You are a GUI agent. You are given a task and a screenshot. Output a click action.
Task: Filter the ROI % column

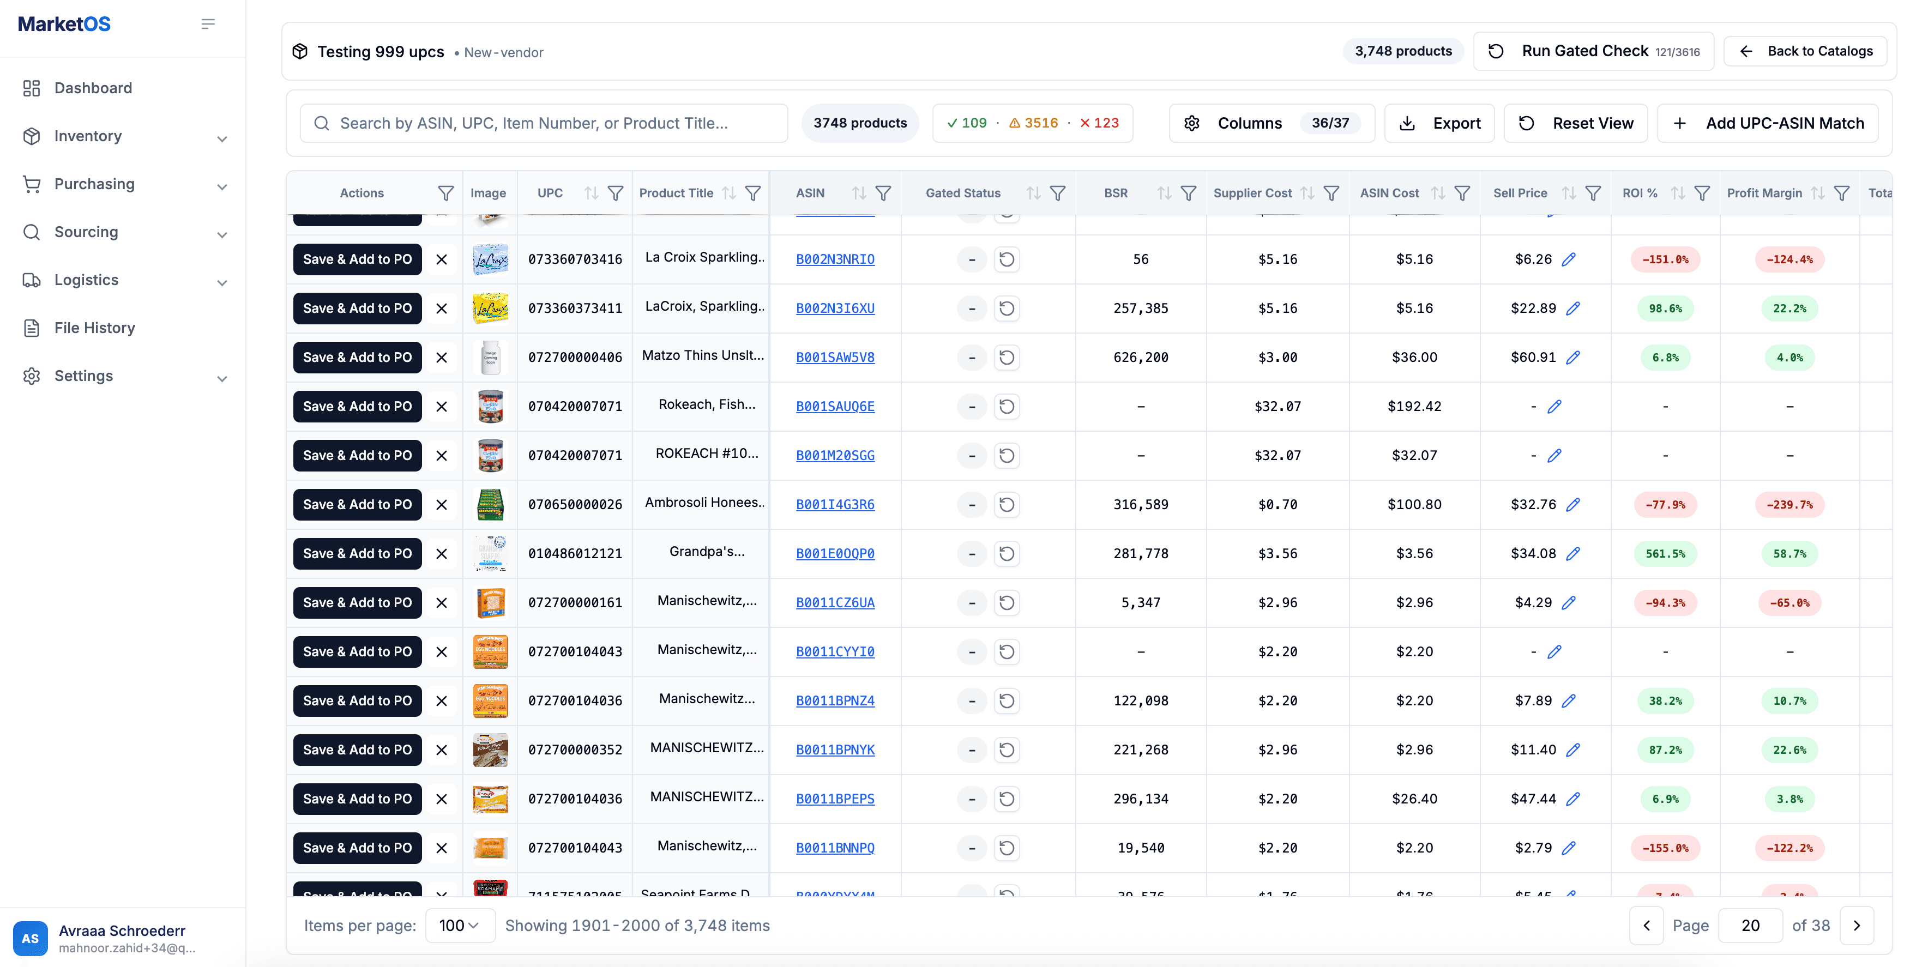1702,194
